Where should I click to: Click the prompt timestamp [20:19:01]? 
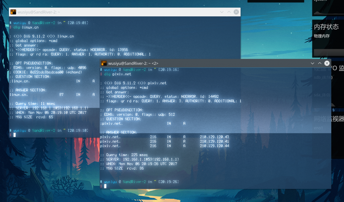78,23
